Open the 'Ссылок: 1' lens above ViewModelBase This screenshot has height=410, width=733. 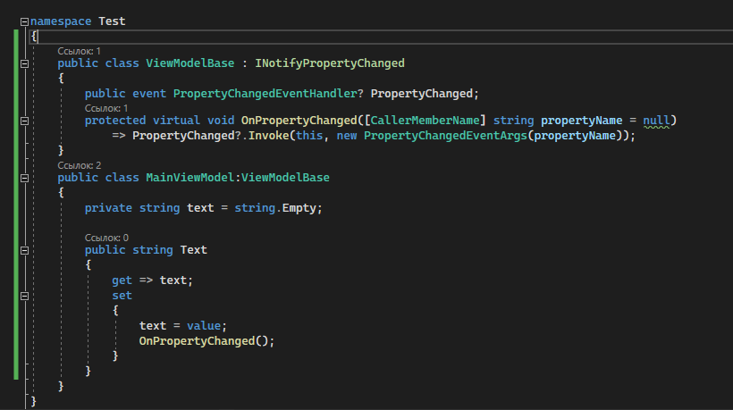[79, 51]
